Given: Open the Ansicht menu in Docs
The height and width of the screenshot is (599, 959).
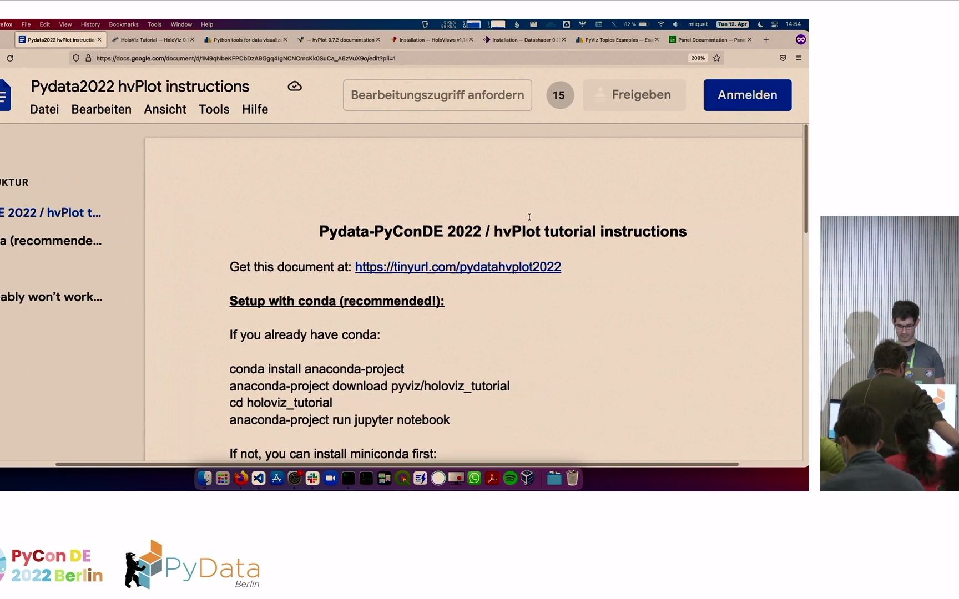Looking at the screenshot, I should [165, 109].
